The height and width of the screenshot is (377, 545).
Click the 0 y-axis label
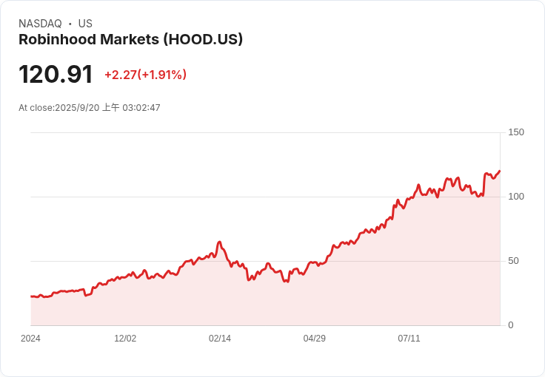(511, 325)
